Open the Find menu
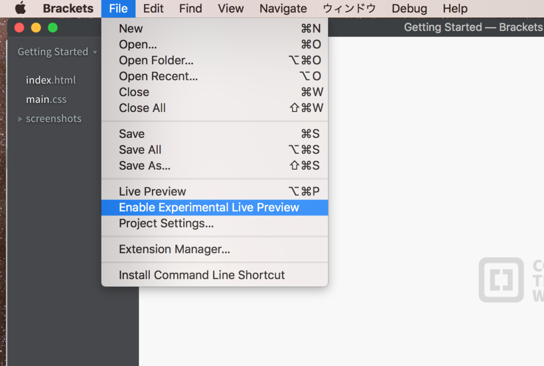This screenshot has height=366, width=544. 191,8
